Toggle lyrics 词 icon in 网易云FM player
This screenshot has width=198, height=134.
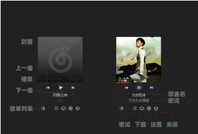(56, 108)
